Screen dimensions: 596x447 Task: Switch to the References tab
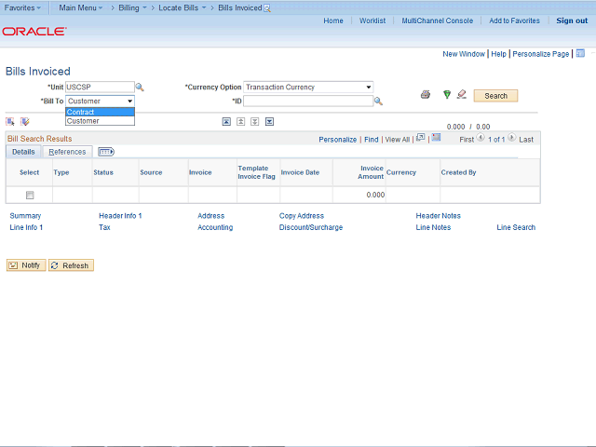click(x=67, y=152)
